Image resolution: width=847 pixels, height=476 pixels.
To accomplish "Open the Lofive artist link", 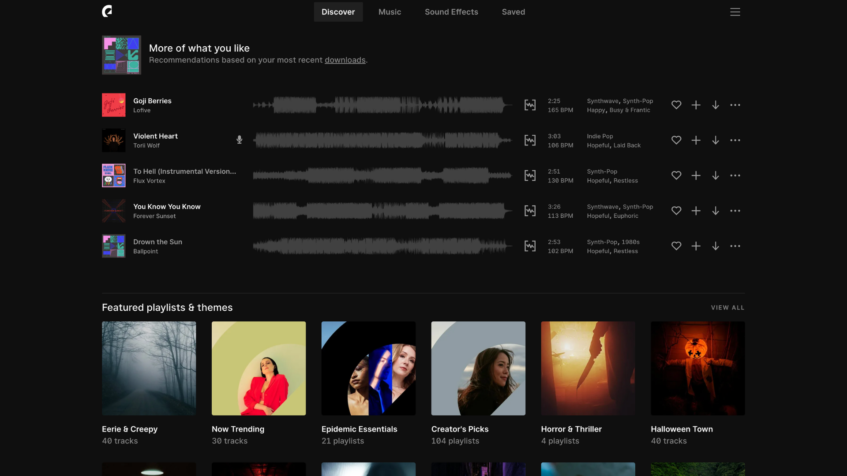I will [x=142, y=110].
